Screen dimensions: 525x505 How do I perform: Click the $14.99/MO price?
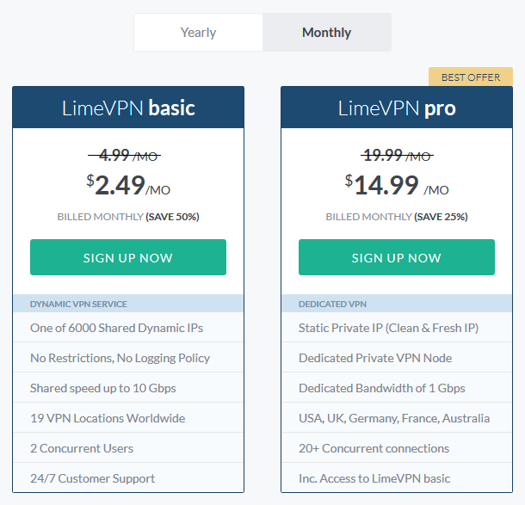(x=397, y=185)
